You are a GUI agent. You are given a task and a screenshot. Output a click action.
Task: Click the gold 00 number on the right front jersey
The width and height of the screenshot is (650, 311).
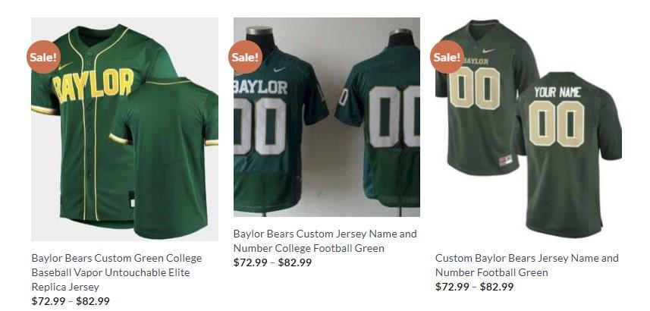click(476, 88)
